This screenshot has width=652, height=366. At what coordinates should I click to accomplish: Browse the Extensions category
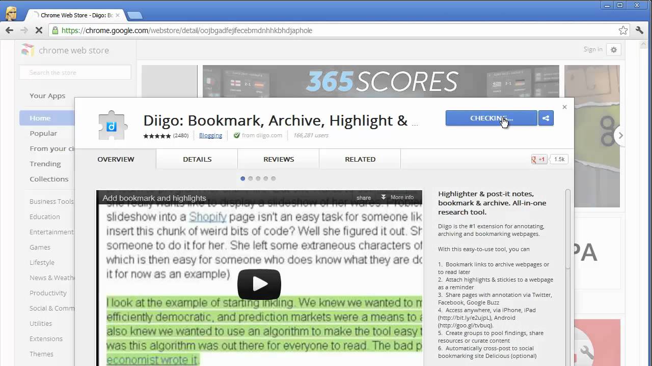point(46,339)
